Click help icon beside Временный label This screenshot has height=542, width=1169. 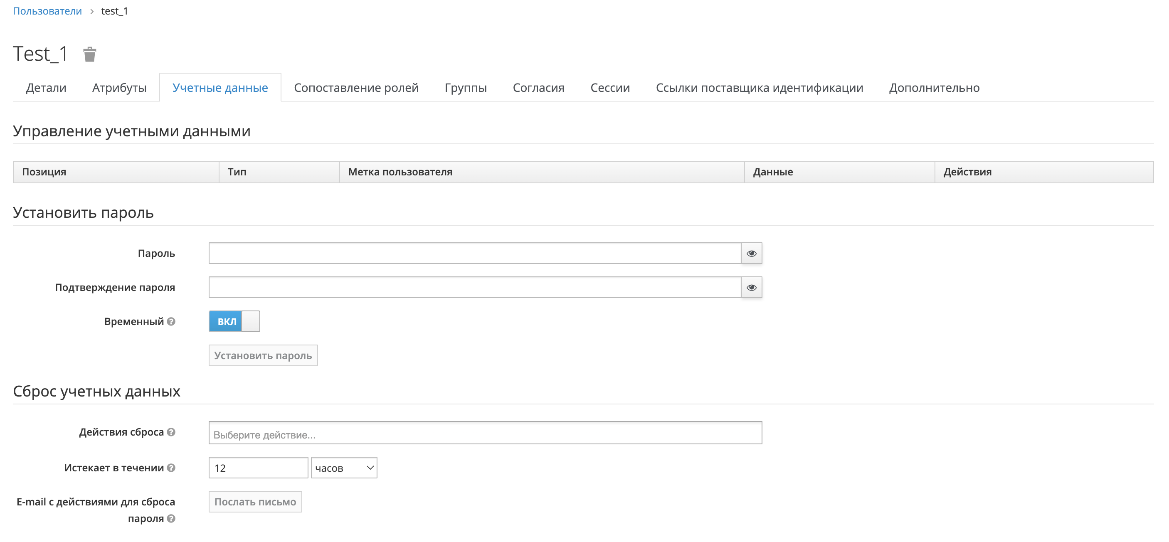[x=171, y=322]
